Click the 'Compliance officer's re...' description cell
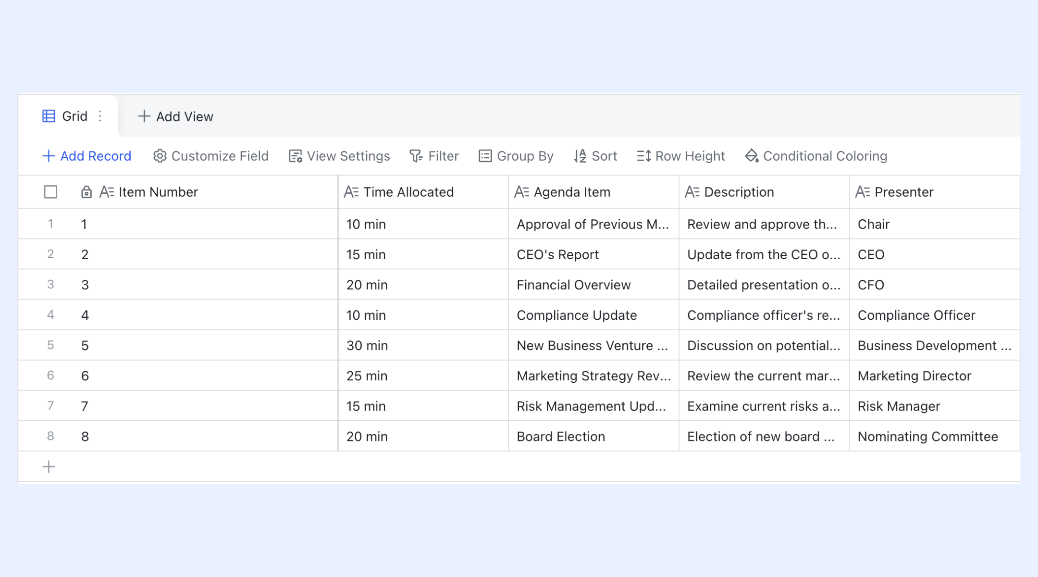This screenshot has height=577, width=1038. (x=764, y=315)
